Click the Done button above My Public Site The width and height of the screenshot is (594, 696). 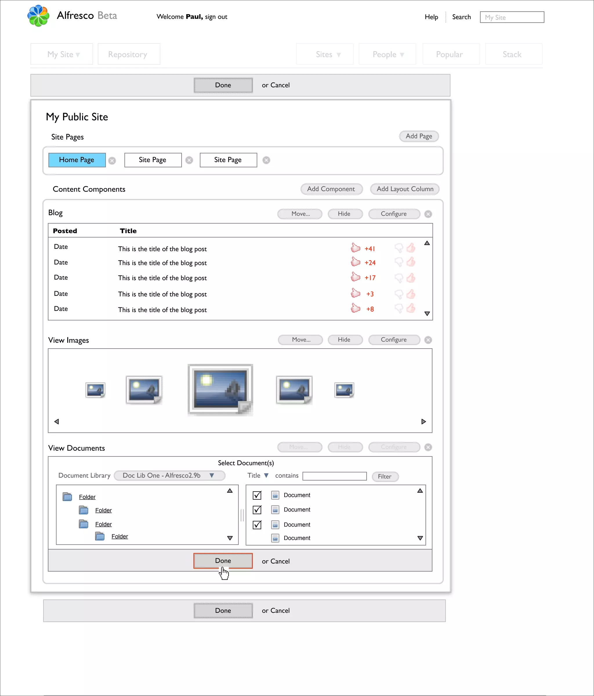point(223,85)
